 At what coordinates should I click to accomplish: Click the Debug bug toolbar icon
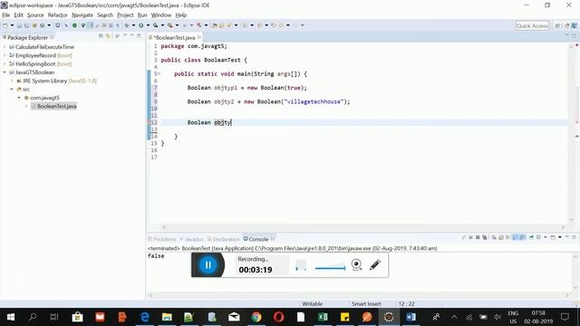pos(127,25)
